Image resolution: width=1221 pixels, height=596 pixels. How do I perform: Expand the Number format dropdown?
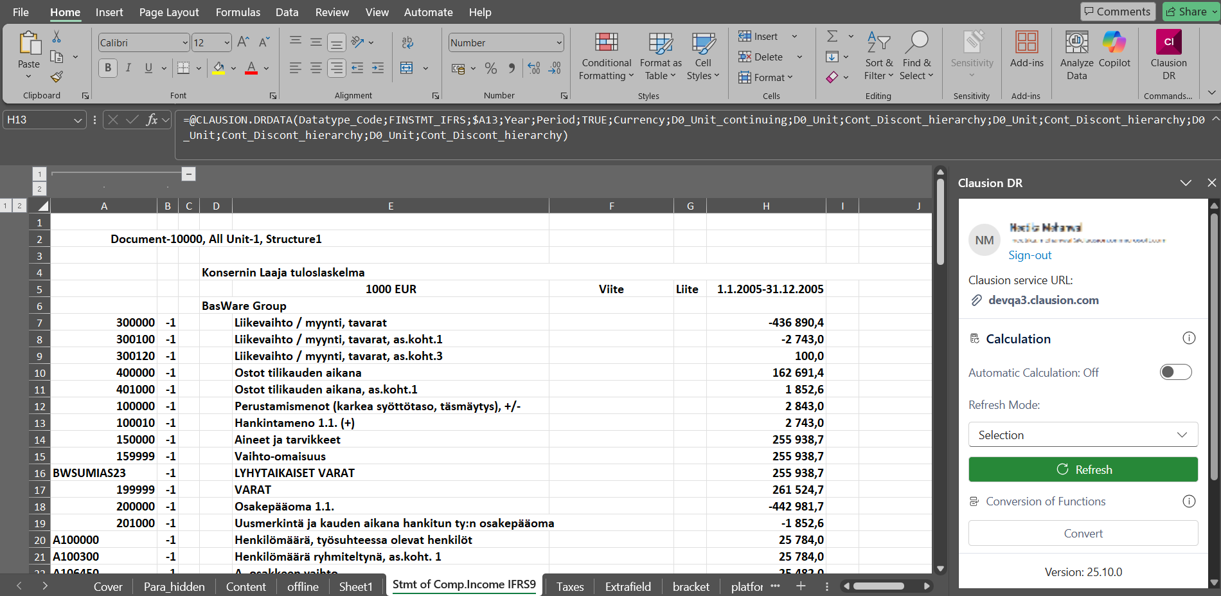point(559,43)
